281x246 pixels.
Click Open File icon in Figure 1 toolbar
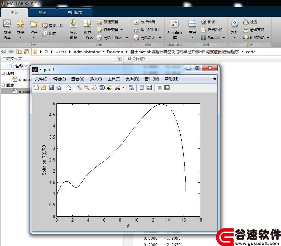[x=44, y=88]
